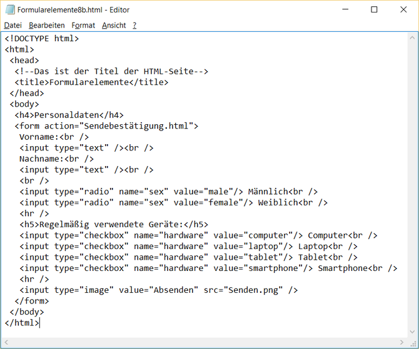Click the radio input line with value "male"
The image size is (419, 349).
pos(168,192)
